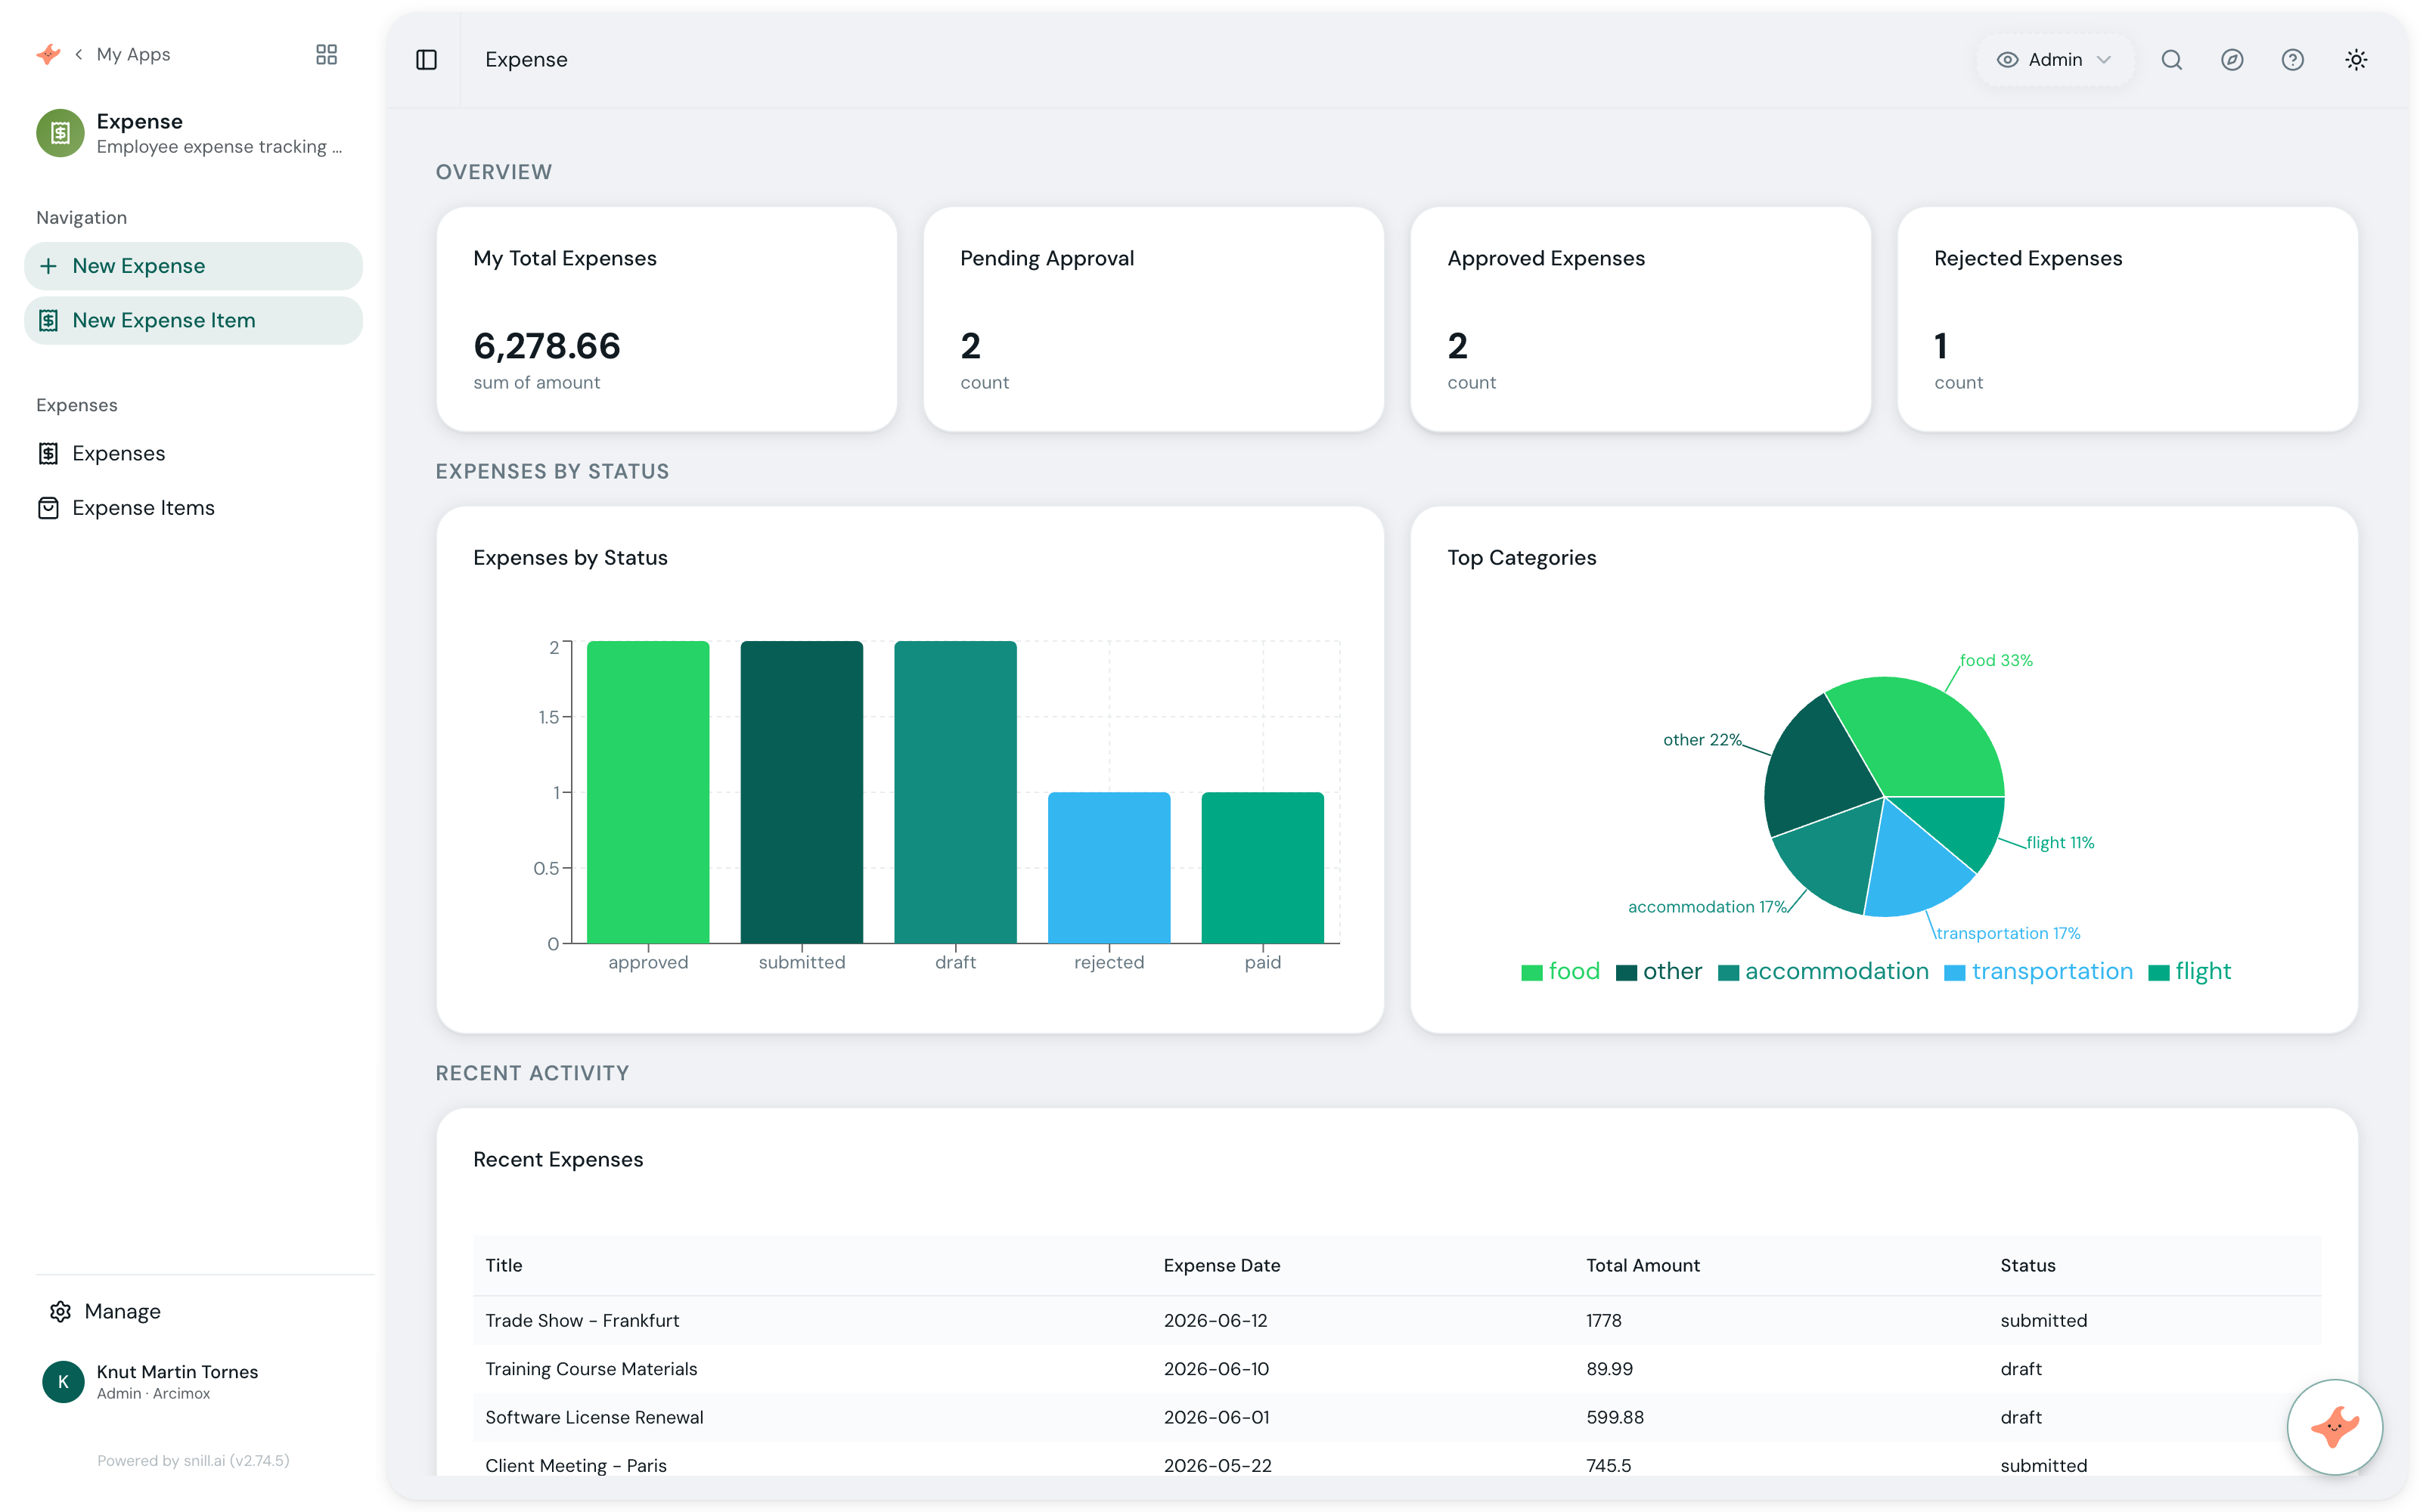Click the transportation legend color swatch

pos(1954,973)
